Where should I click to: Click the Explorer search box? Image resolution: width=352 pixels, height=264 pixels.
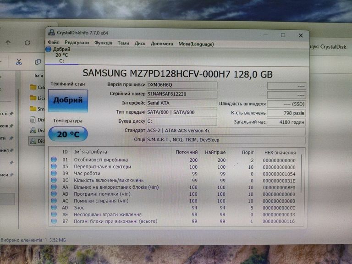click(x=330, y=47)
